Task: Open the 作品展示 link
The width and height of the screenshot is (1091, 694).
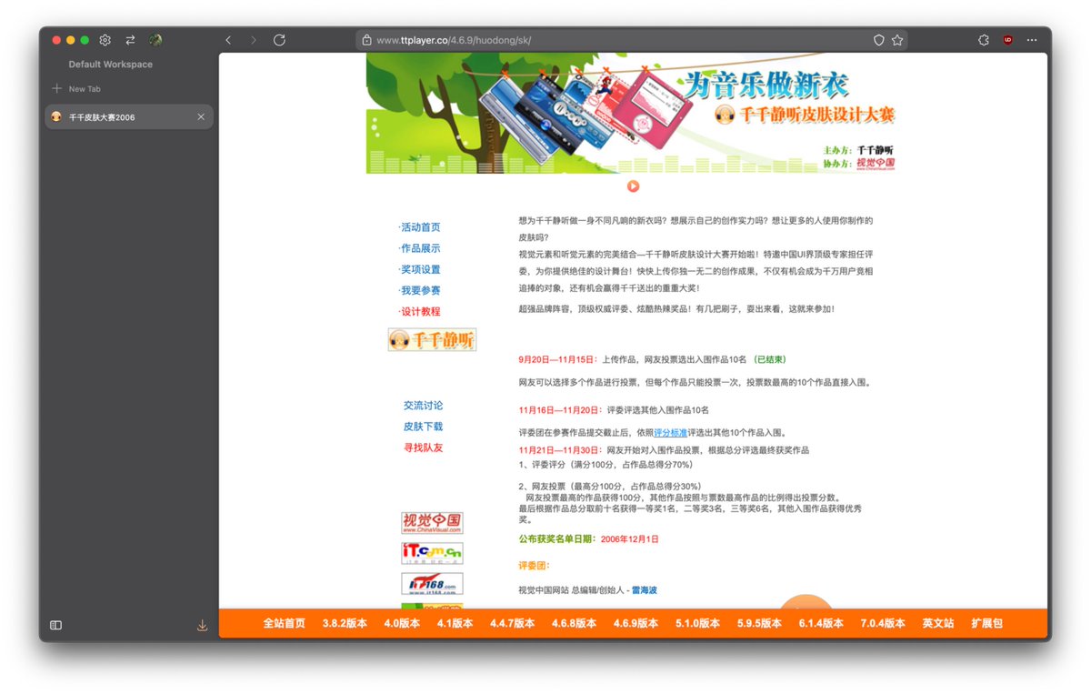Action: (420, 248)
